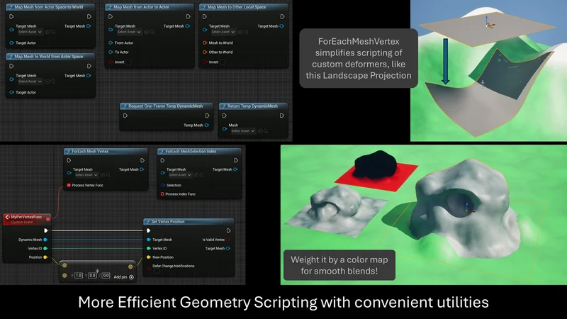Toggle Defer Change Notifications checkbox in Set Vertex Position
The width and height of the screenshot is (567, 319).
coord(157,271)
